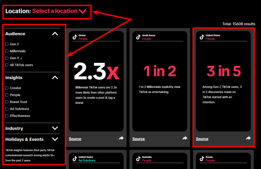Select the People tag on the Russia card
This screenshot has height=169, width=261.
210,161
